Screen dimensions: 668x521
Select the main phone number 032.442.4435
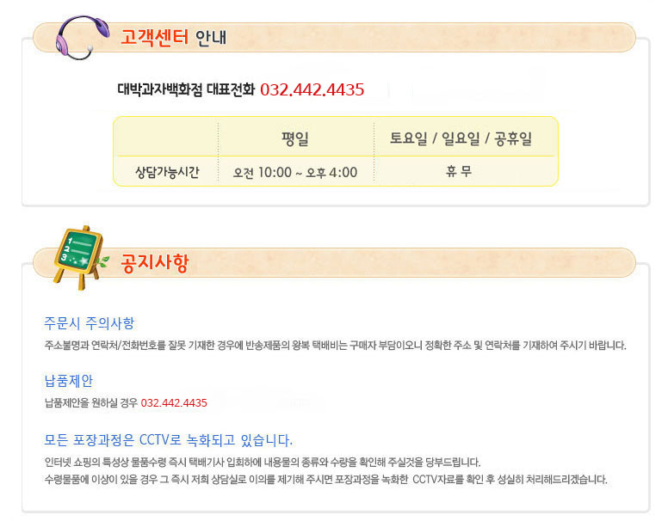[312, 89]
